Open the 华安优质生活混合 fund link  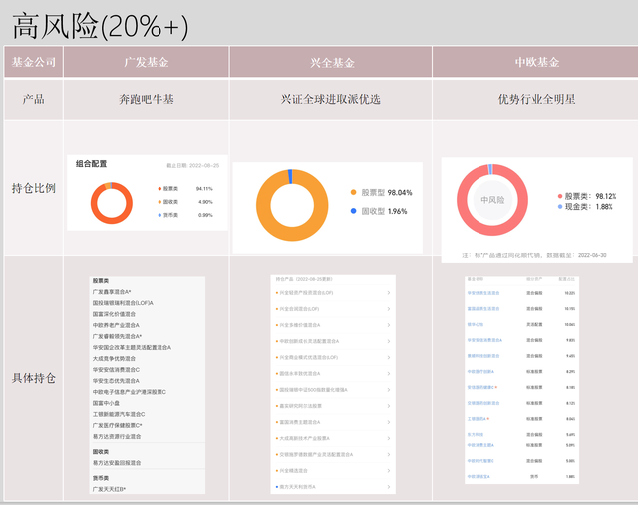483,293
